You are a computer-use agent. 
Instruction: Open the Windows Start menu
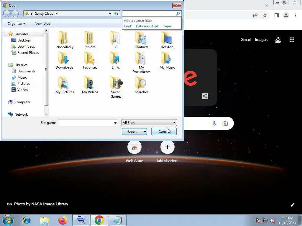(x=8, y=220)
